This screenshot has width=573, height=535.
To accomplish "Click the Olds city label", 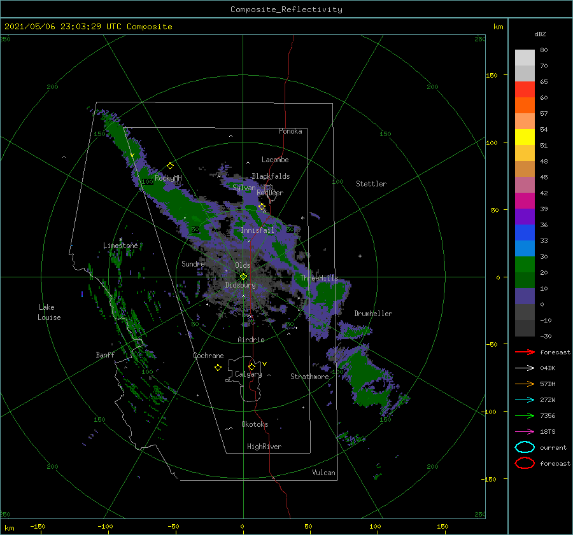I will 243,265.
